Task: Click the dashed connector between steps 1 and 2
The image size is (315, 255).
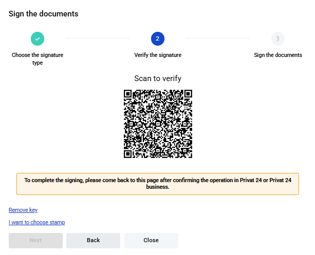Action: point(98,38)
